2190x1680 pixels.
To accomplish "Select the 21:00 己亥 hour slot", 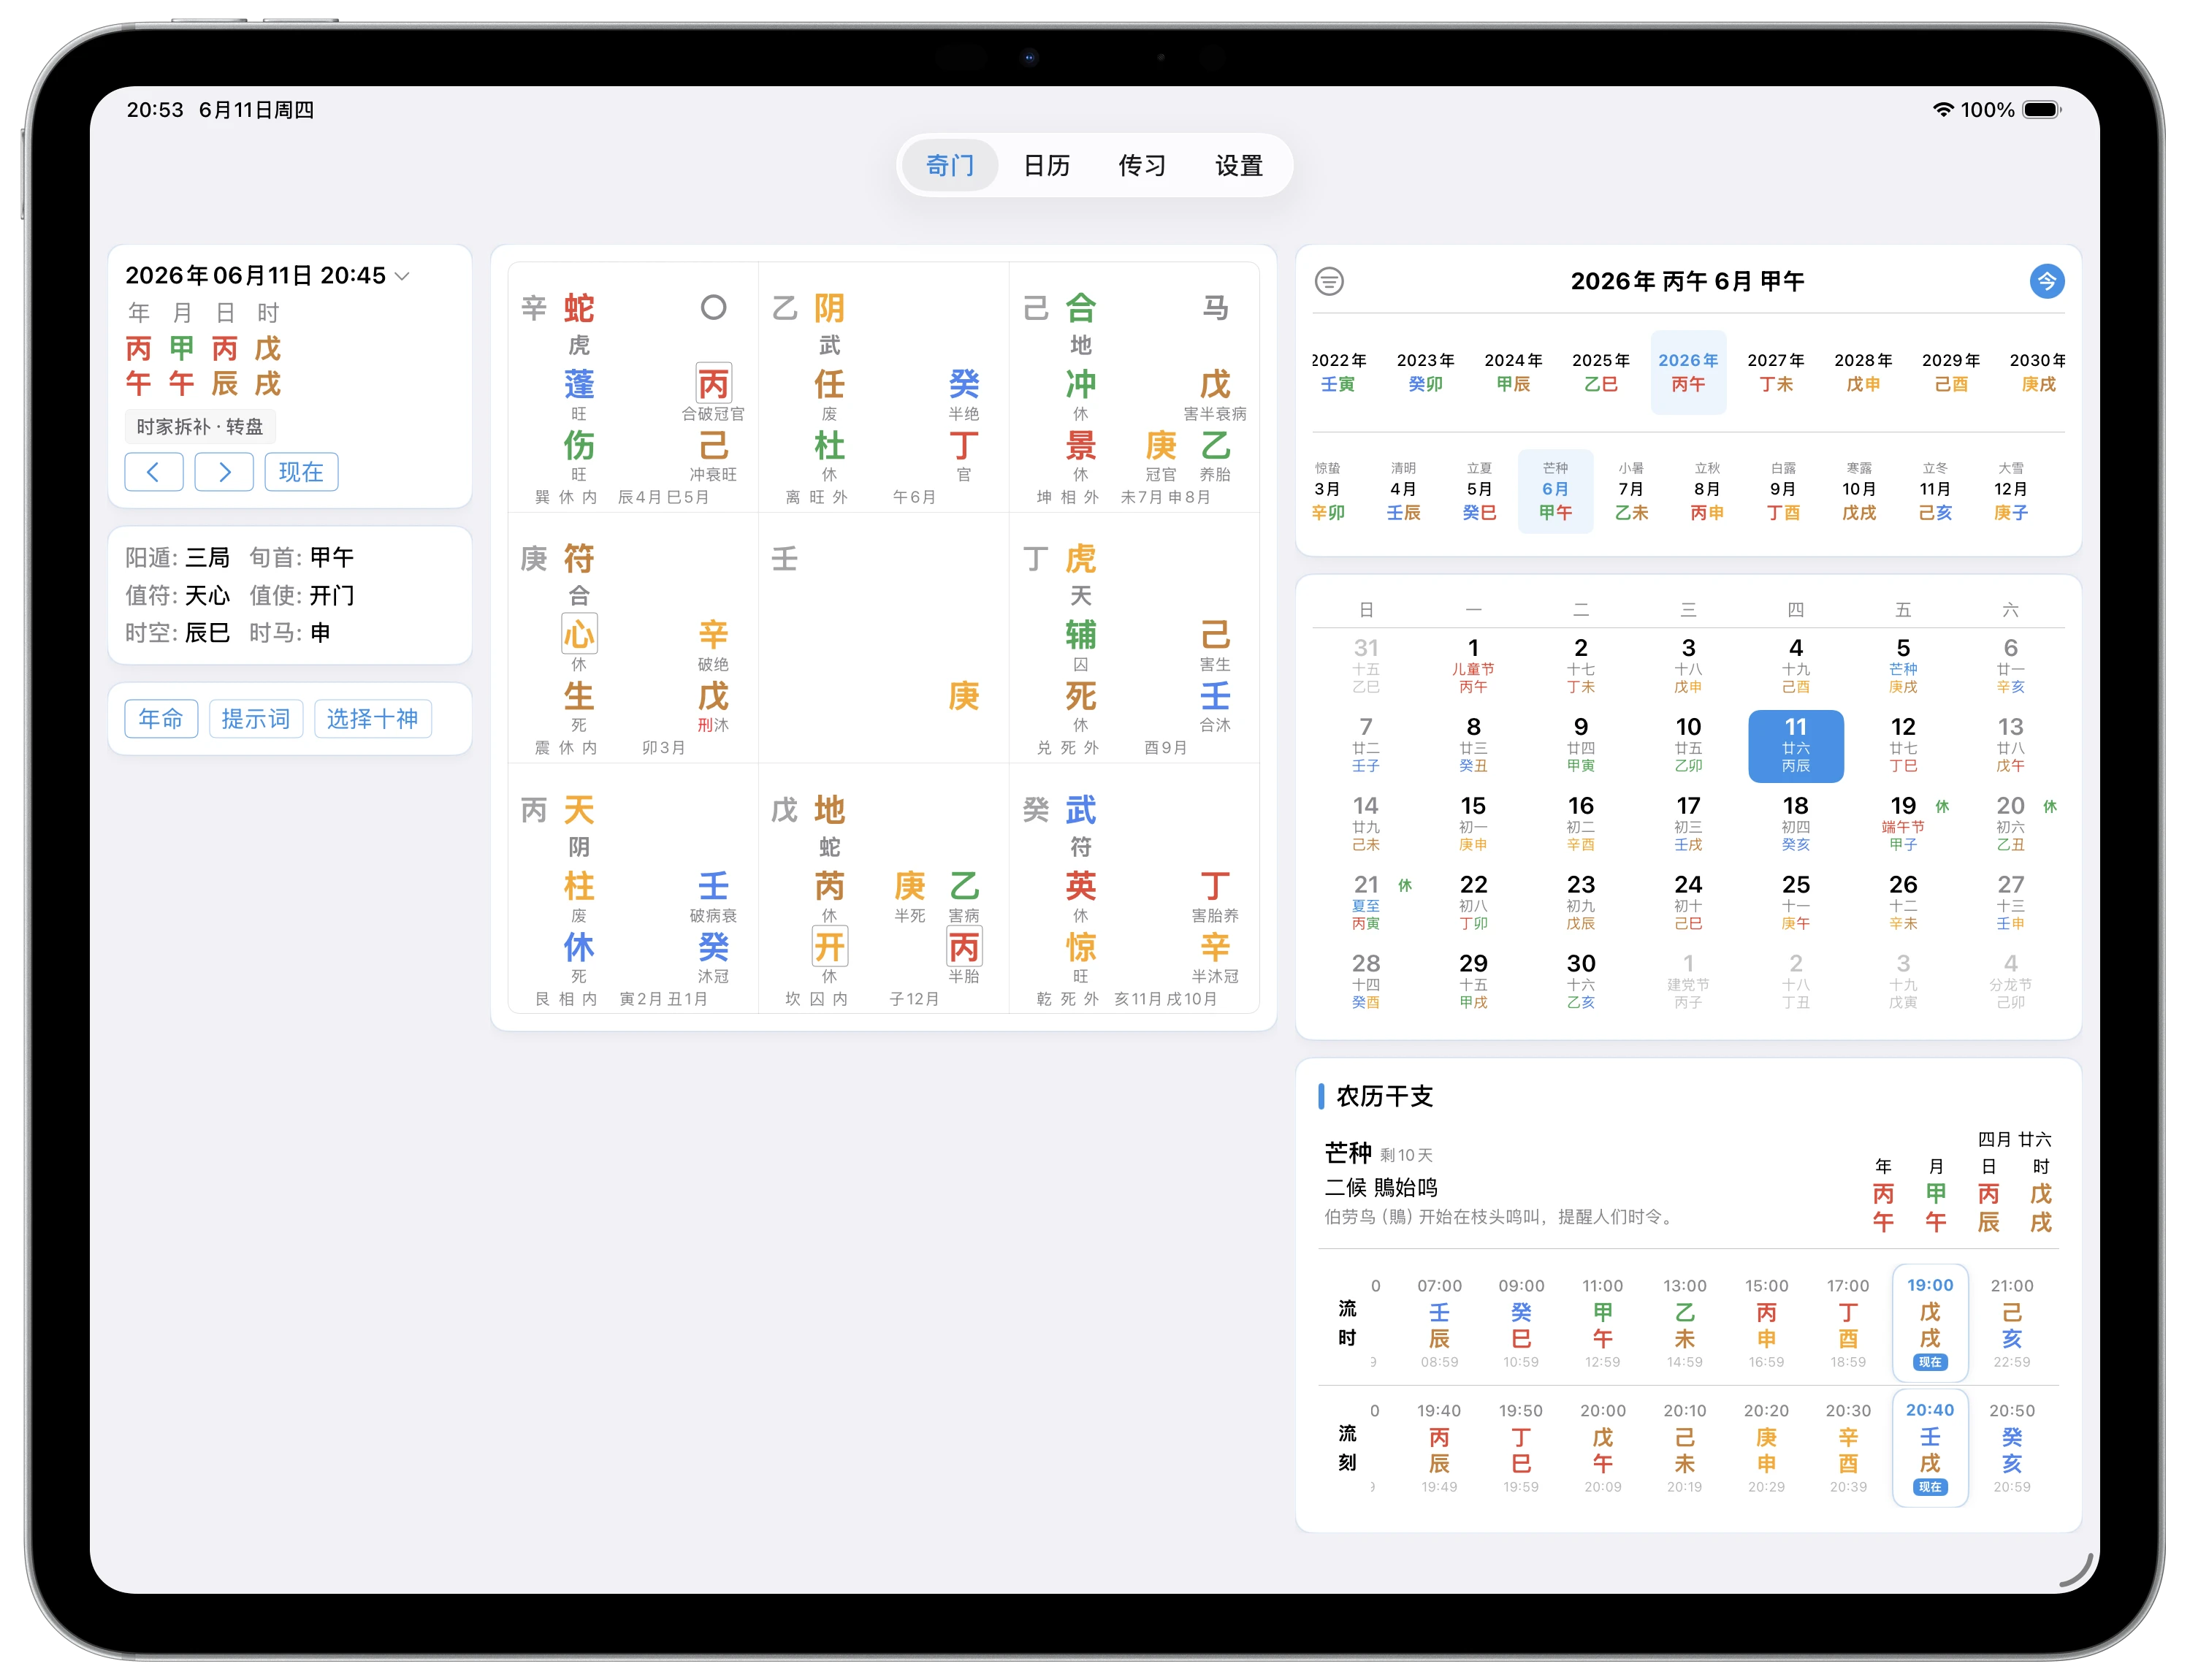I will click(2012, 1322).
